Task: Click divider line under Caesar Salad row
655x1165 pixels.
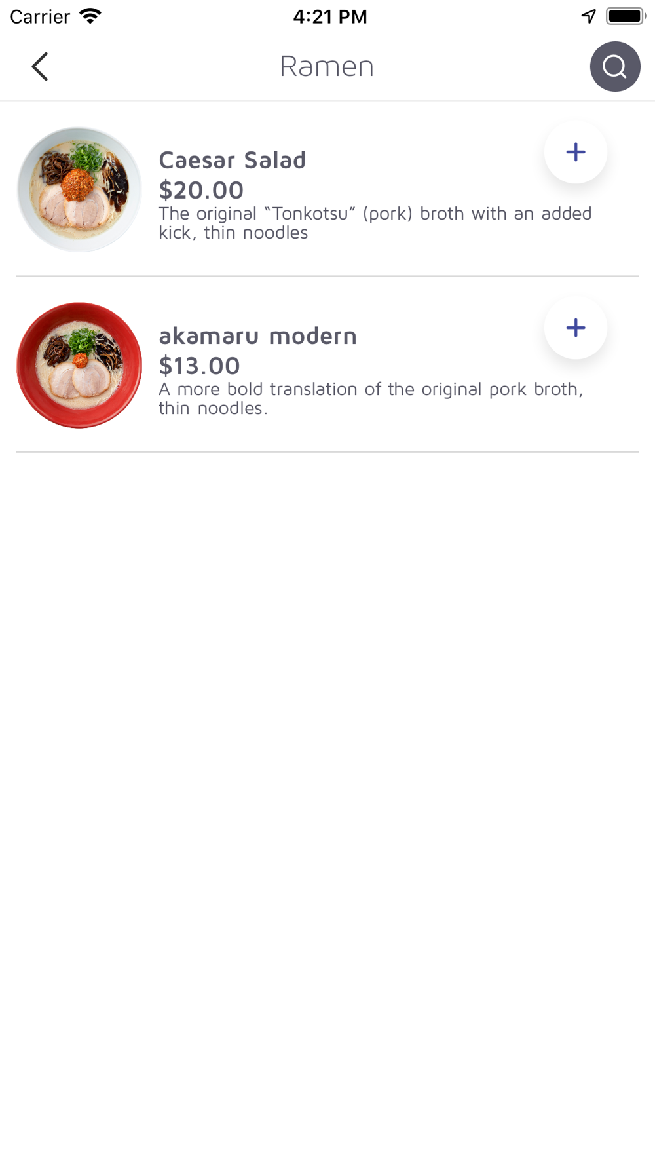Action: click(327, 277)
